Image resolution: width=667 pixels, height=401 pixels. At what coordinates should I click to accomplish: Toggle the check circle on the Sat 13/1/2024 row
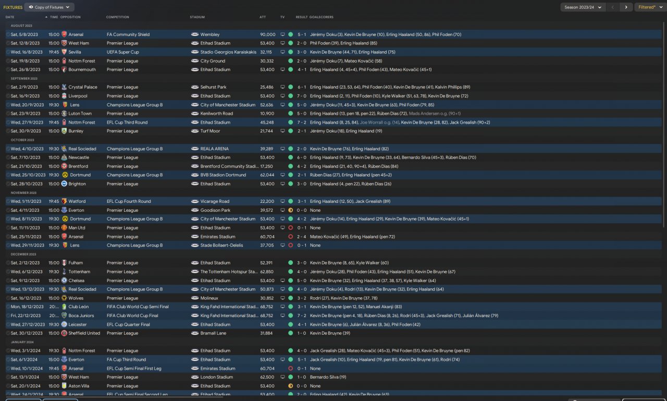[8, 377]
